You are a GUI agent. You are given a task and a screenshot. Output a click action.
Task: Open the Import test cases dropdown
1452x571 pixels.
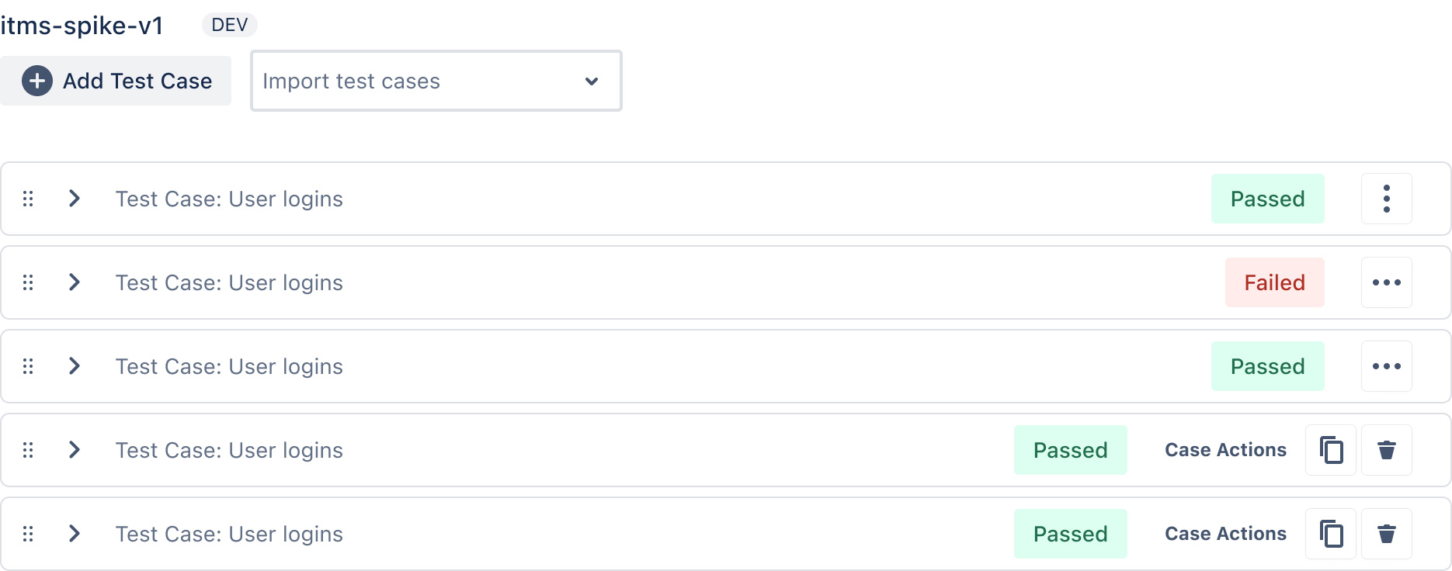[436, 81]
